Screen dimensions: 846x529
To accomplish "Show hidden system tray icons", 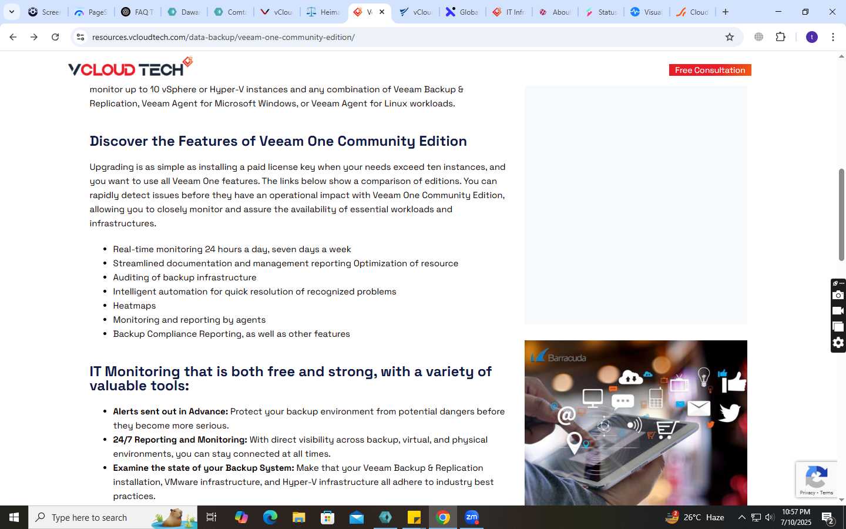I will coord(741,517).
